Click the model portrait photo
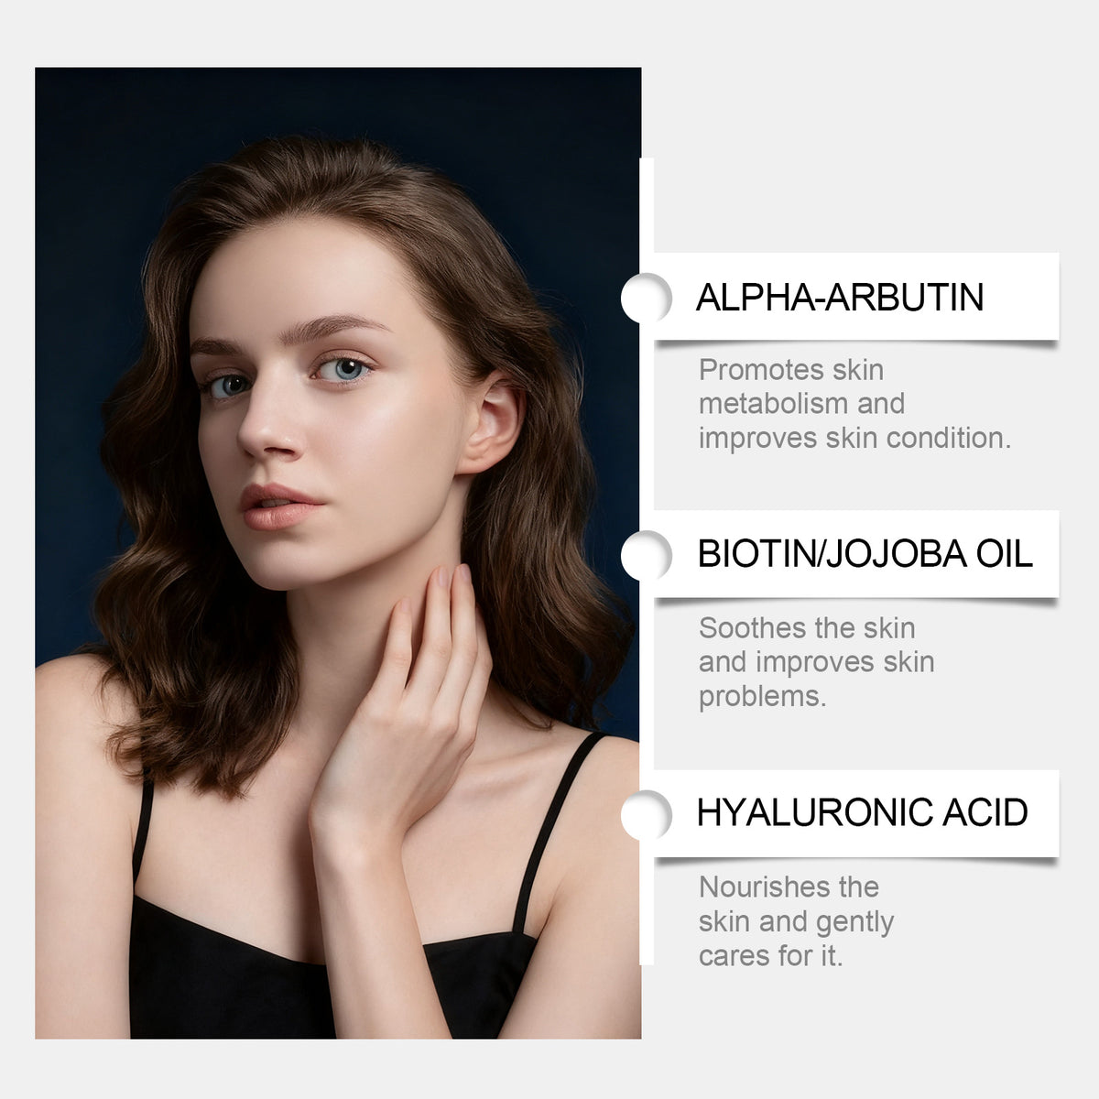The height and width of the screenshot is (1099, 1099). (338, 553)
